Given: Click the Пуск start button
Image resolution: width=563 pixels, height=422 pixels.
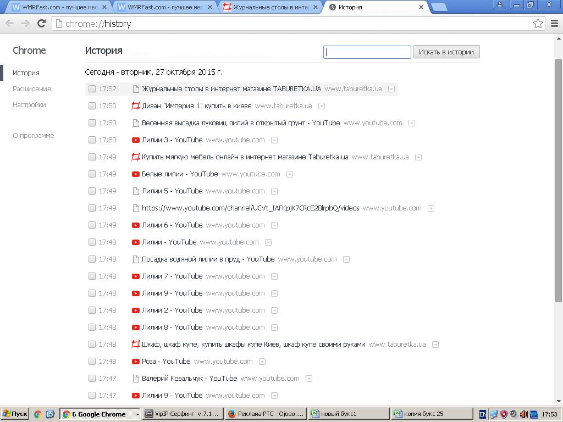Looking at the screenshot, I should click(x=14, y=414).
